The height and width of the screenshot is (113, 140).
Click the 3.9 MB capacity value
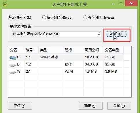111,72
